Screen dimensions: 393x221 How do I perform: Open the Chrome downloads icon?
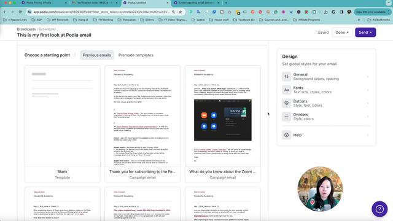point(325,12)
